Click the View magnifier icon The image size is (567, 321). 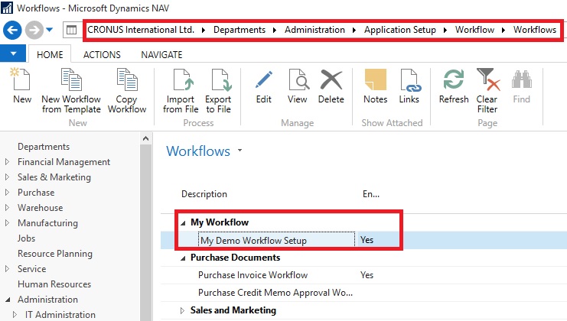[298, 79]
